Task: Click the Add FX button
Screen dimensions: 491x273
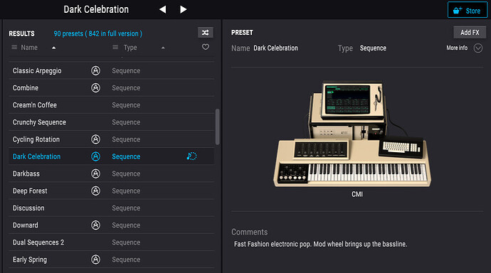Action: (x=470, y=32)
